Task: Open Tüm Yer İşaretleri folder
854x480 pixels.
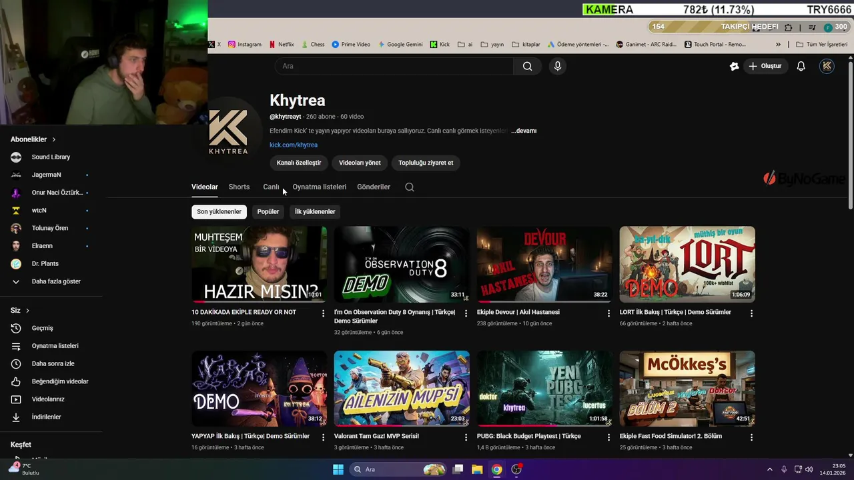Action: pyautogui.click(x=821, y=45)
